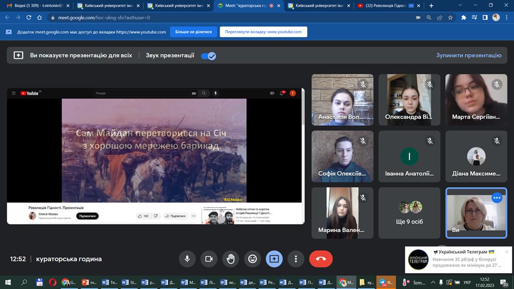
Task: Hang up with the red leave call button
Action: tap(320, 259)
